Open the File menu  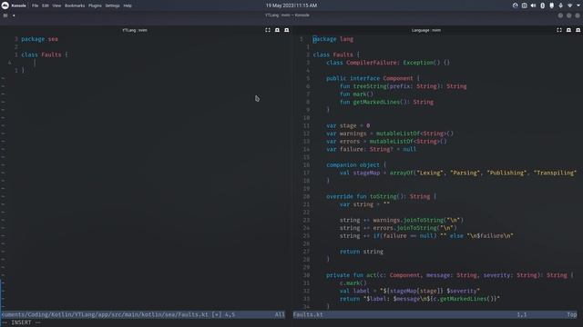tap(35, 5)
